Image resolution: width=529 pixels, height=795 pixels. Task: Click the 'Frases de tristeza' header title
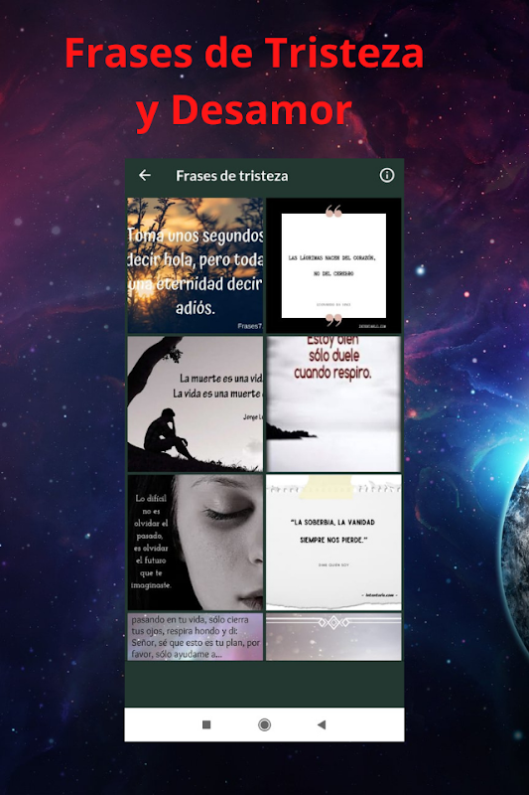coord(232,176)
